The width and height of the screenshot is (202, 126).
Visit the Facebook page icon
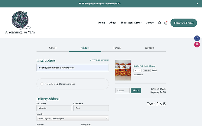197,38
